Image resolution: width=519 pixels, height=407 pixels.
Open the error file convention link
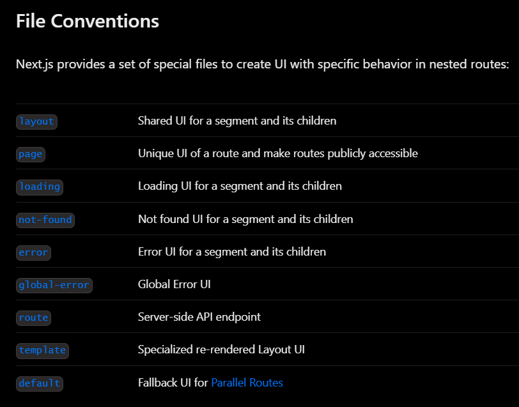point(33,252)
